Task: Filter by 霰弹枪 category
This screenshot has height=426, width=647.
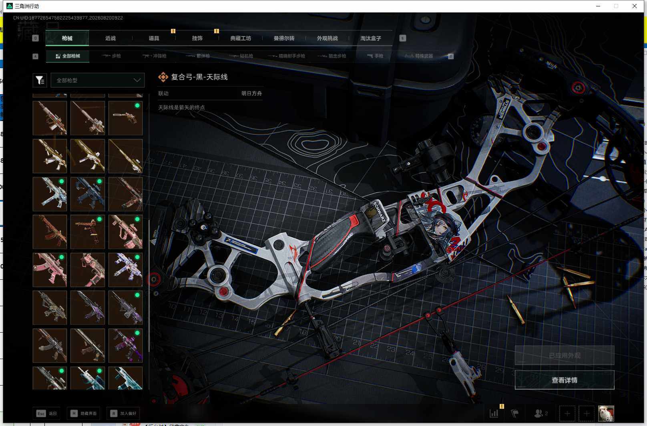Action: point(198,56)
